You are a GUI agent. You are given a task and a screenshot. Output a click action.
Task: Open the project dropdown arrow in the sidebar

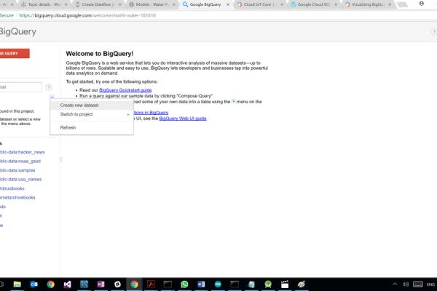[52, 97]
